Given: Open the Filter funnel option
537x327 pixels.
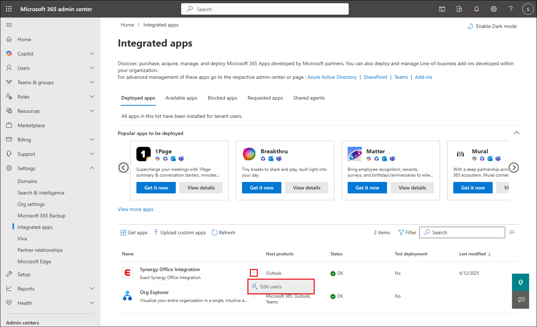Looking at the screenshot, I should [x=407, y=232].
